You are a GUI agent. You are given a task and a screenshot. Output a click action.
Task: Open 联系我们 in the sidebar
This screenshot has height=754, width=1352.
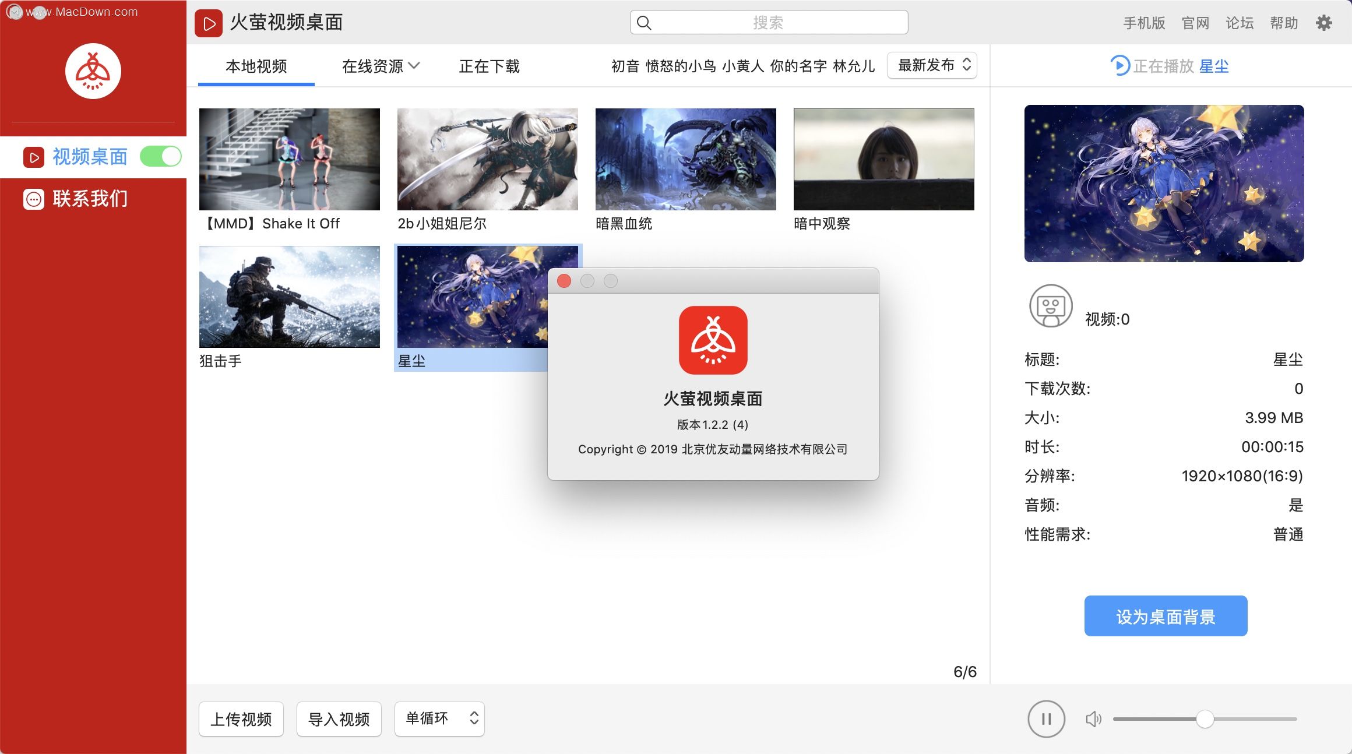[93, 199]
